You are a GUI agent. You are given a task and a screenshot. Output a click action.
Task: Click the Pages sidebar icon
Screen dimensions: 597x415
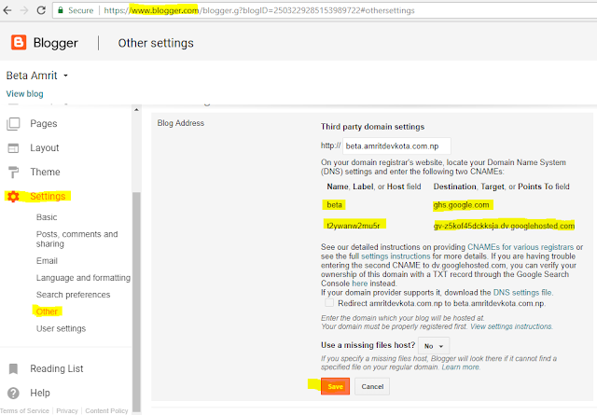pyautogui.click(x=13, y=124)
